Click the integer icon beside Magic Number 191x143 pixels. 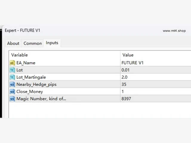[12, 99]
